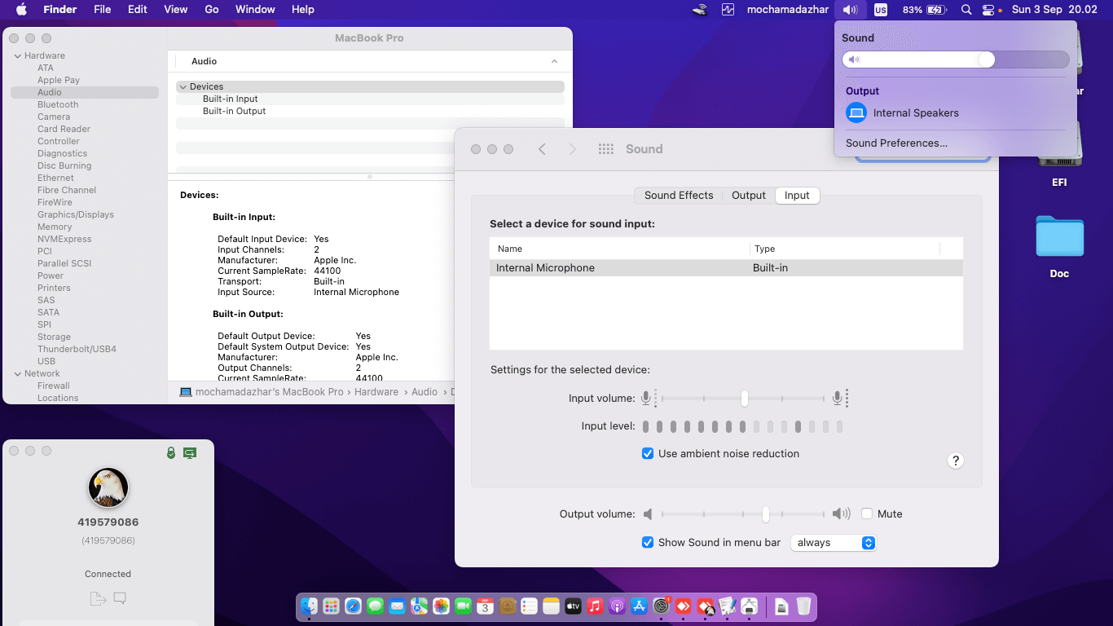Open the Apple menu
This screenshot has height=626, width=1113.
[21, 10]
